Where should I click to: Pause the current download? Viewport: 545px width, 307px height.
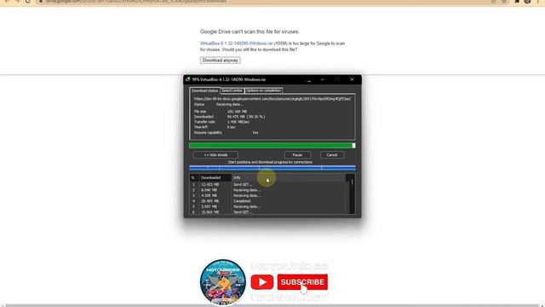click(297, 155)
